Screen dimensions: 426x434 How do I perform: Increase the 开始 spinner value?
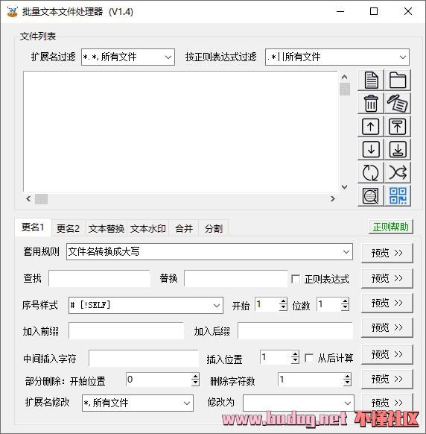pyautogui.click(x=283, y=301)
